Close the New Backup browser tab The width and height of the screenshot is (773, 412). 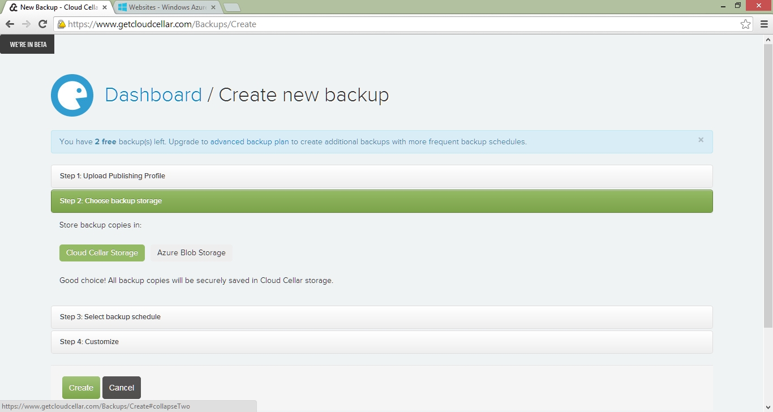pos(105,7)
